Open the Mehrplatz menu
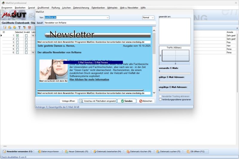This screenshot has width=239, height=159. pos(112,8)
